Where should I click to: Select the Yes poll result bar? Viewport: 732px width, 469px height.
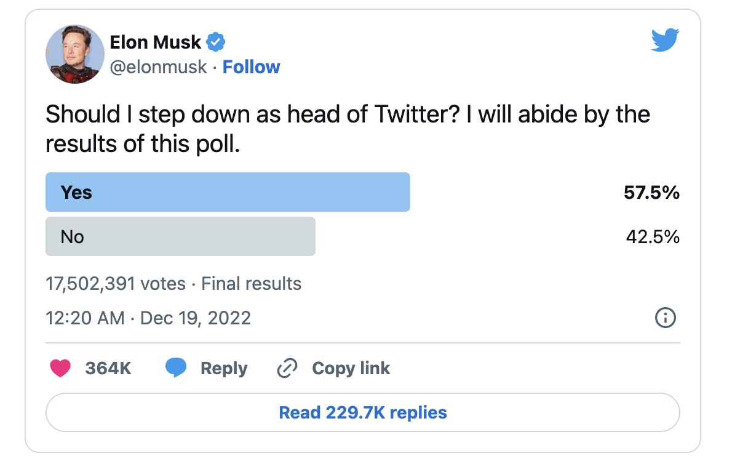coord(228,192)
